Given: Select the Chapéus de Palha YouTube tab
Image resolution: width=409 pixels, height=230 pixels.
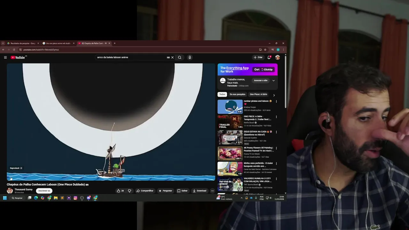Looking at the screenshot, I should click(x=94, y=43).
